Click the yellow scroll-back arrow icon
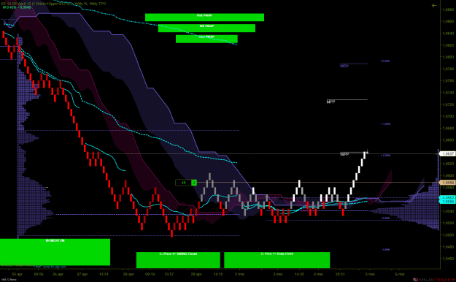 434,6
